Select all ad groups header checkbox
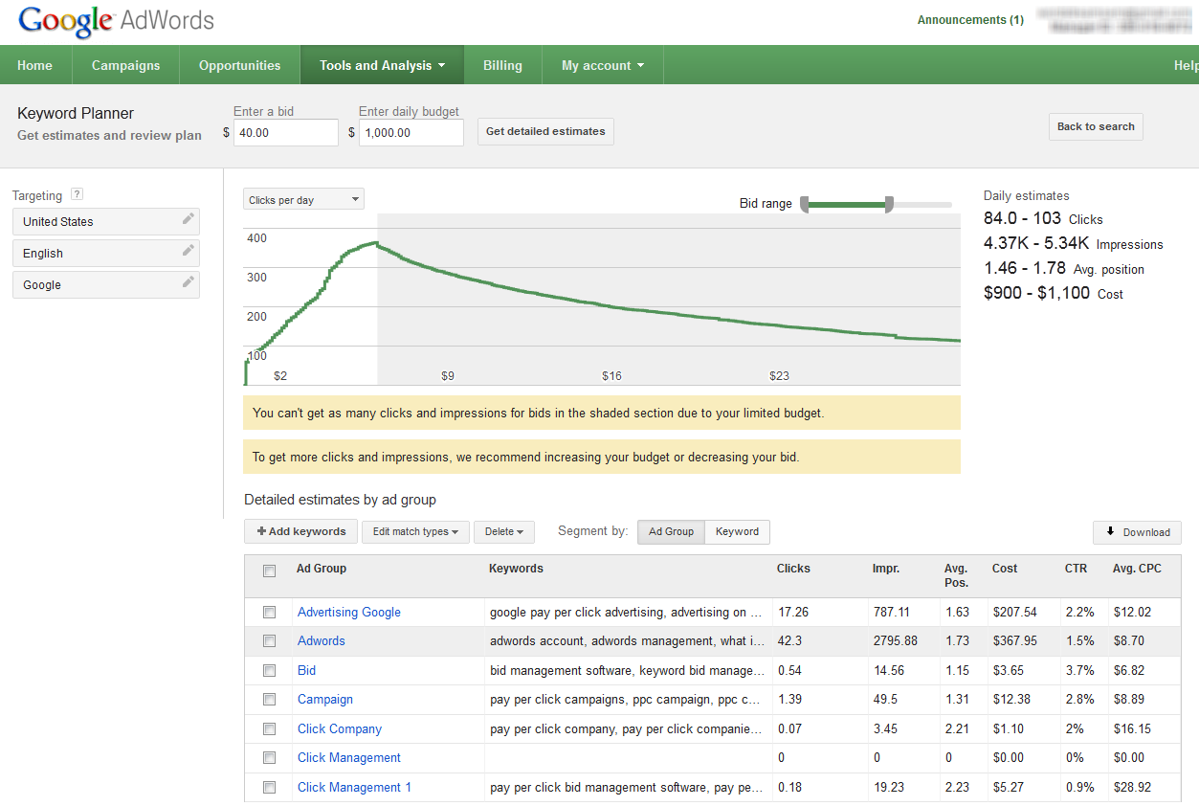 point(270,571)
